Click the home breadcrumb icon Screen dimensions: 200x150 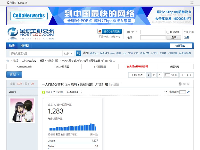[7, 60]
